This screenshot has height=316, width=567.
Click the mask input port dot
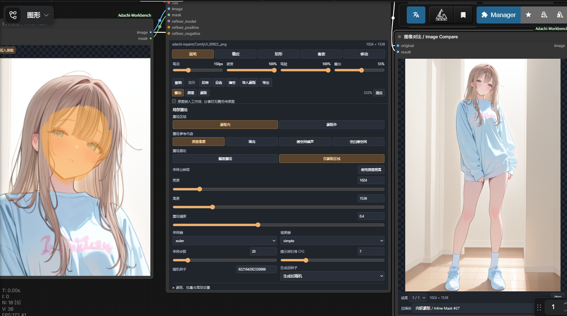169,15
